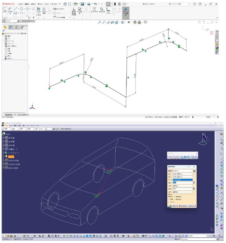Viewport: 226px width, 243px height.
Task: Select PLAN-VIEW in the CATIA tree
Action: pos(13,160)
